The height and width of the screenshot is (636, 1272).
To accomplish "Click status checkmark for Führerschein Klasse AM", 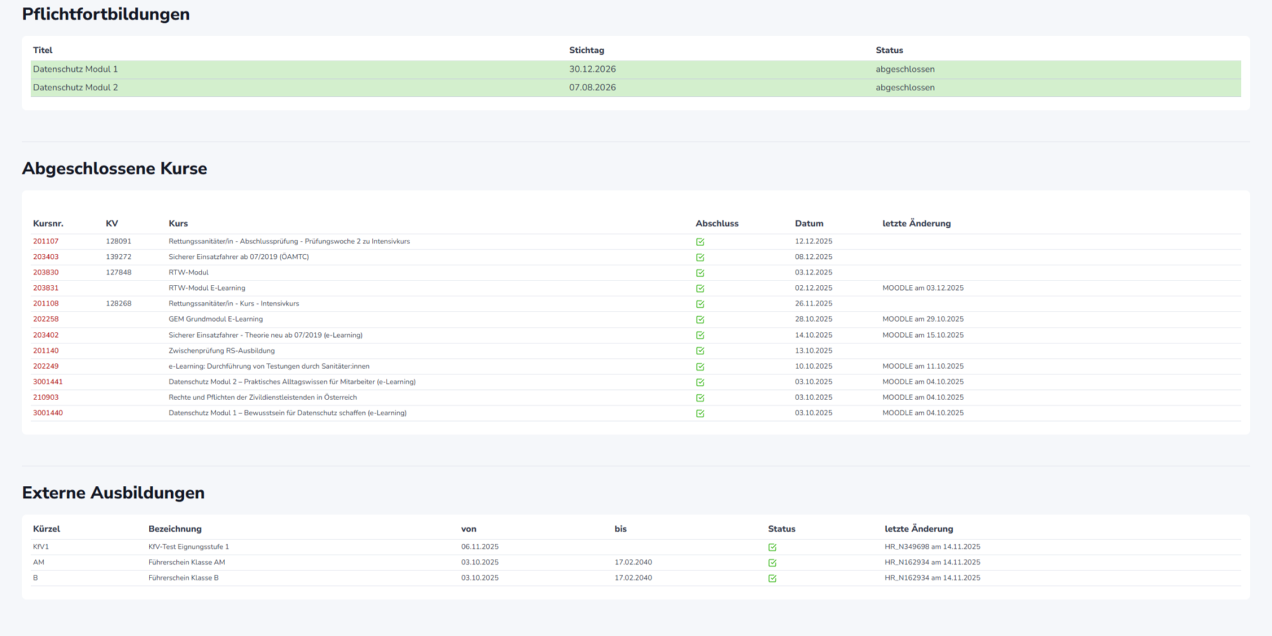I will pyautogui.click(x=772, y=563).
